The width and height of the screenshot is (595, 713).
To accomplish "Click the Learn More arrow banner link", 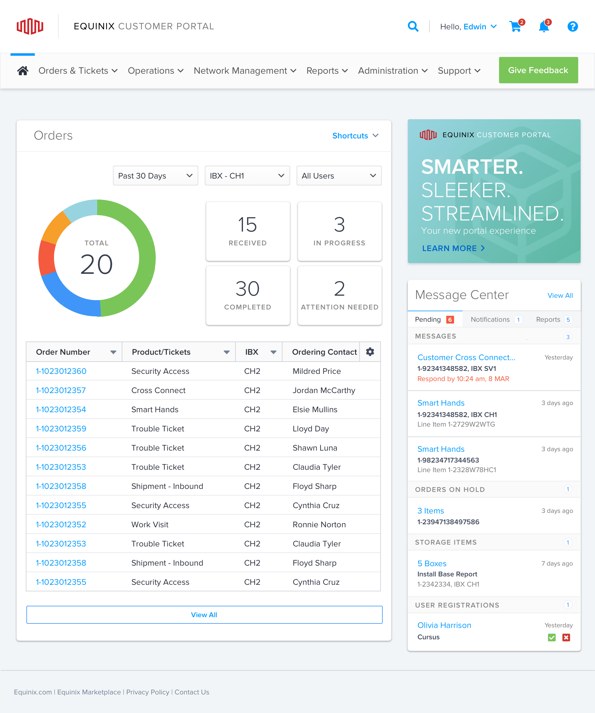I will pyautogui.click(x=453, y=248).
